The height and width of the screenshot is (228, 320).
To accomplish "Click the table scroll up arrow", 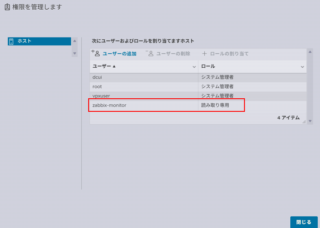I will coord(310,52).
